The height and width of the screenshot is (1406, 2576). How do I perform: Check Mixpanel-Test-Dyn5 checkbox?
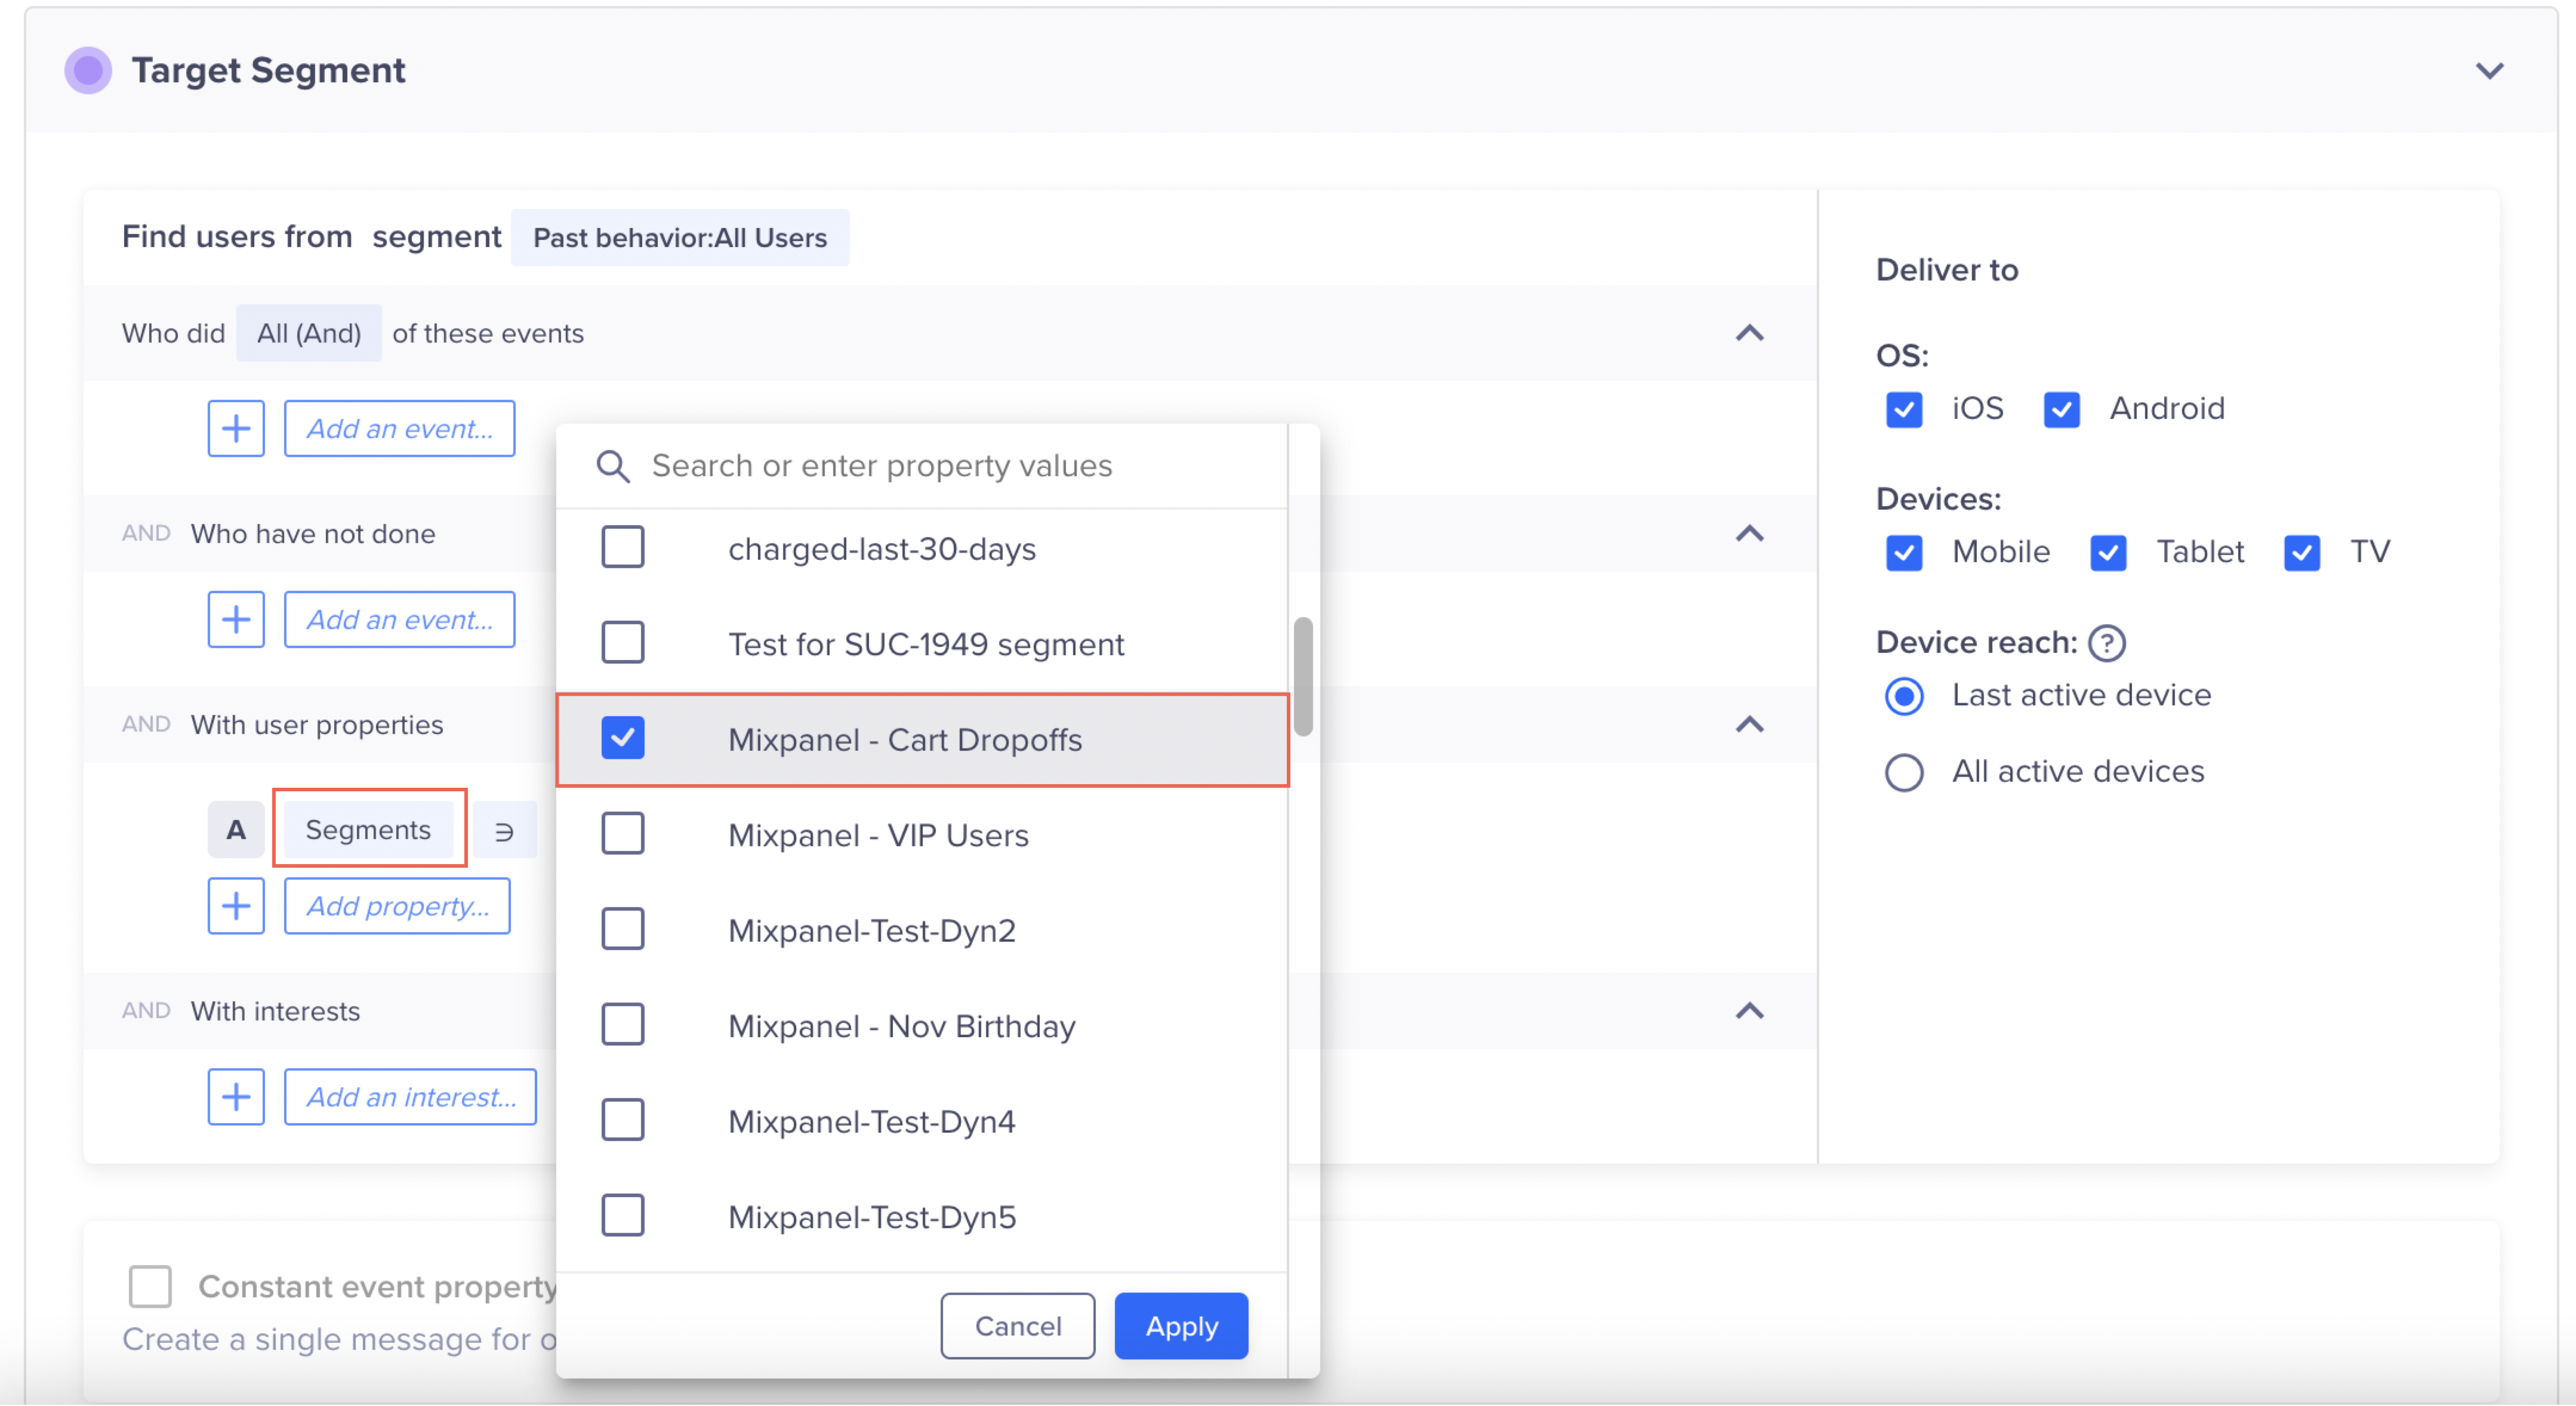(x=623, y=1216)
